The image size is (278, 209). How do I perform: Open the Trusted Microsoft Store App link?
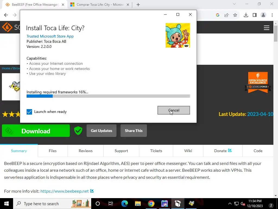coord(50,36)
